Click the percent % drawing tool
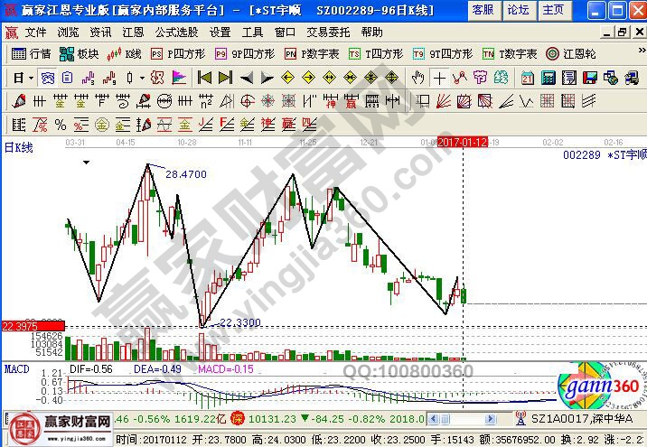Viewport: 647px width, 447px height. 61,124
